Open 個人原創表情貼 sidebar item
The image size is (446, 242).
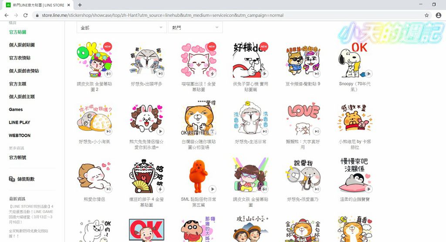pos(24,71)
